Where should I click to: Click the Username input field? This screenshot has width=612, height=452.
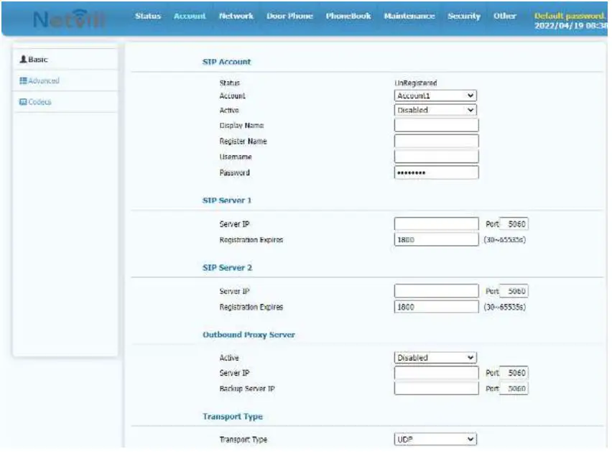click(436, 157)
